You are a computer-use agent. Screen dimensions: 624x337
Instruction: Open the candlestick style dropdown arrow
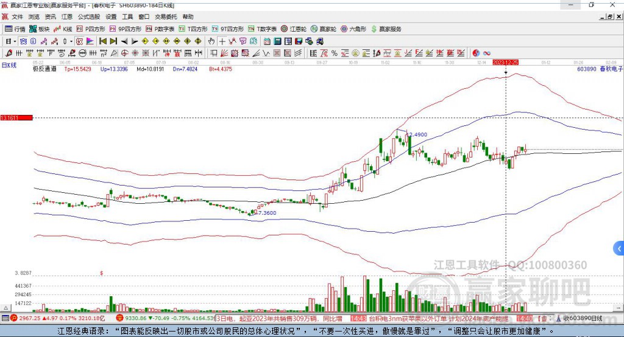(x=71, y=41)
